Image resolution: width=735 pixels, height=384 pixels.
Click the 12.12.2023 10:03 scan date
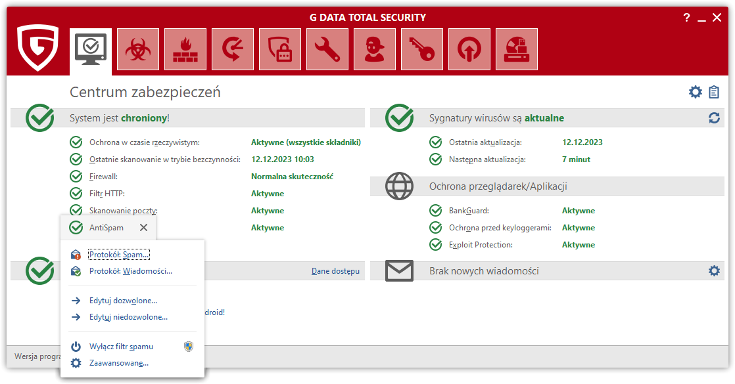[x=283, y=160]
